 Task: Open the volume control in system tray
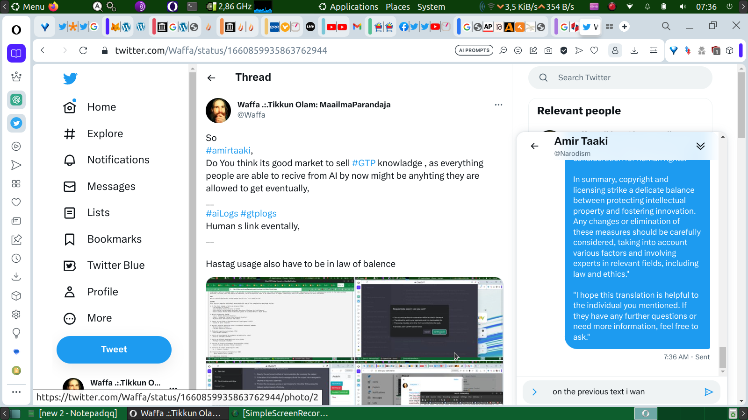pos(683,7)
